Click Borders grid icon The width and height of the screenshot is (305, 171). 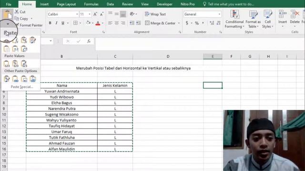click(x=75, y=23)
